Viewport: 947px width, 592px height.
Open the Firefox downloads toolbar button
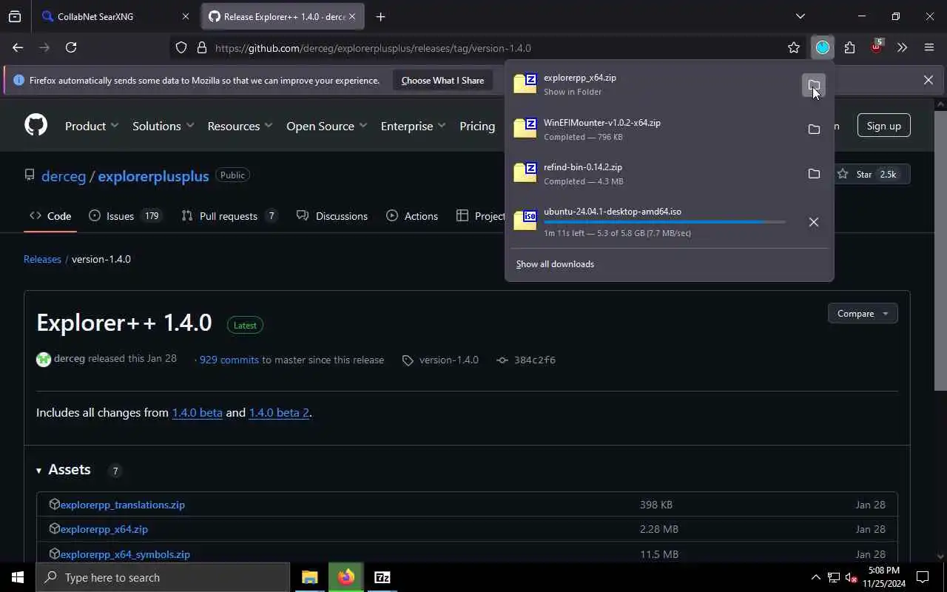(822, 48)
